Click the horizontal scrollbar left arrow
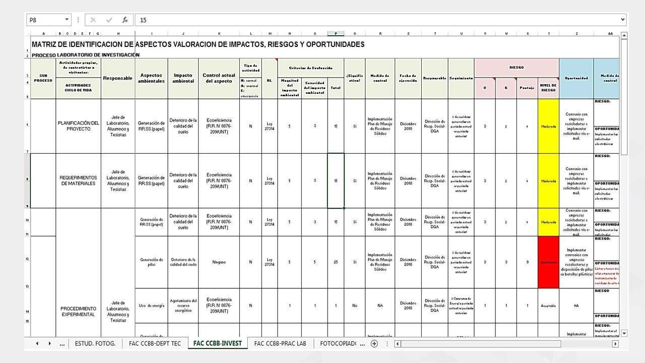 click(x=398, y=344)
